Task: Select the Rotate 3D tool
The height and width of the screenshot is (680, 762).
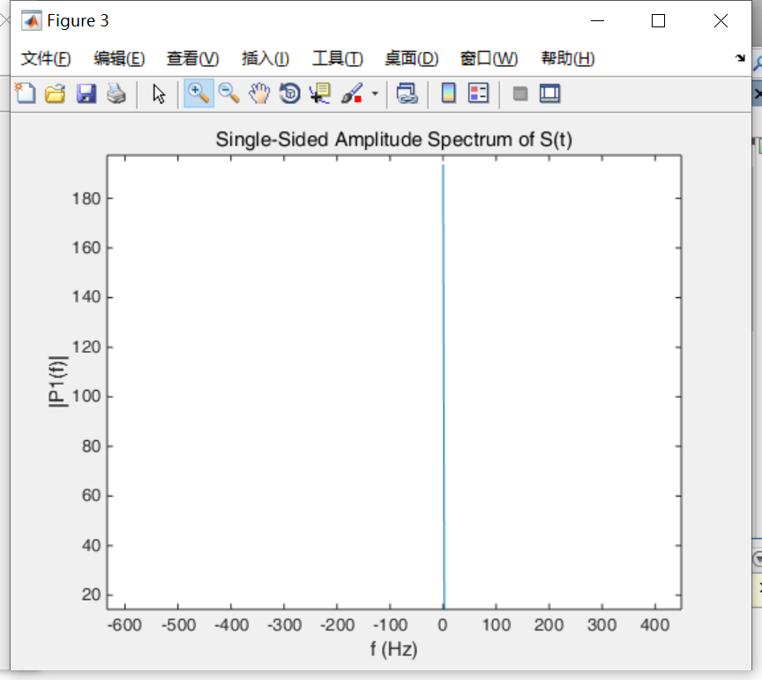Action: (289, 93)
